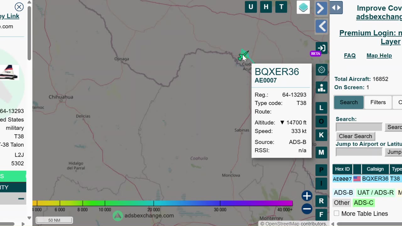Toggle the O map option

[x=321, y=121]
